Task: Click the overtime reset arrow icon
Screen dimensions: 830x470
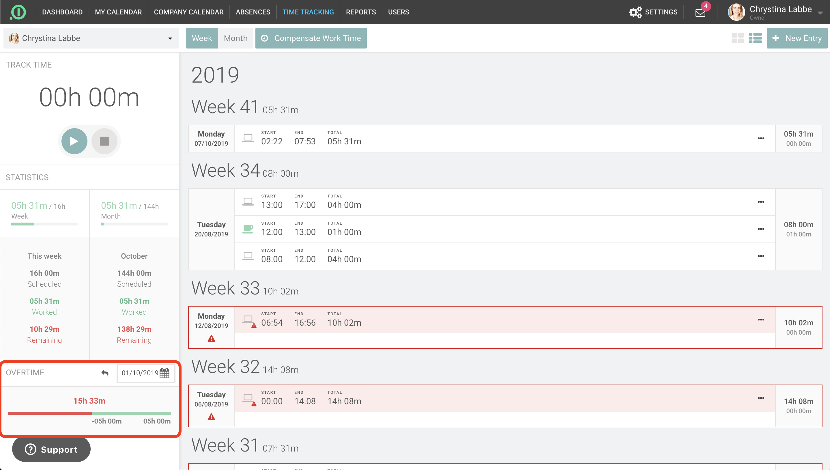Action: (x=105, y=373)
